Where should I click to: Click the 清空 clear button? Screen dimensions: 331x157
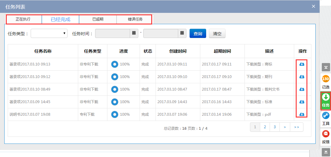click(x=217, y=34)
